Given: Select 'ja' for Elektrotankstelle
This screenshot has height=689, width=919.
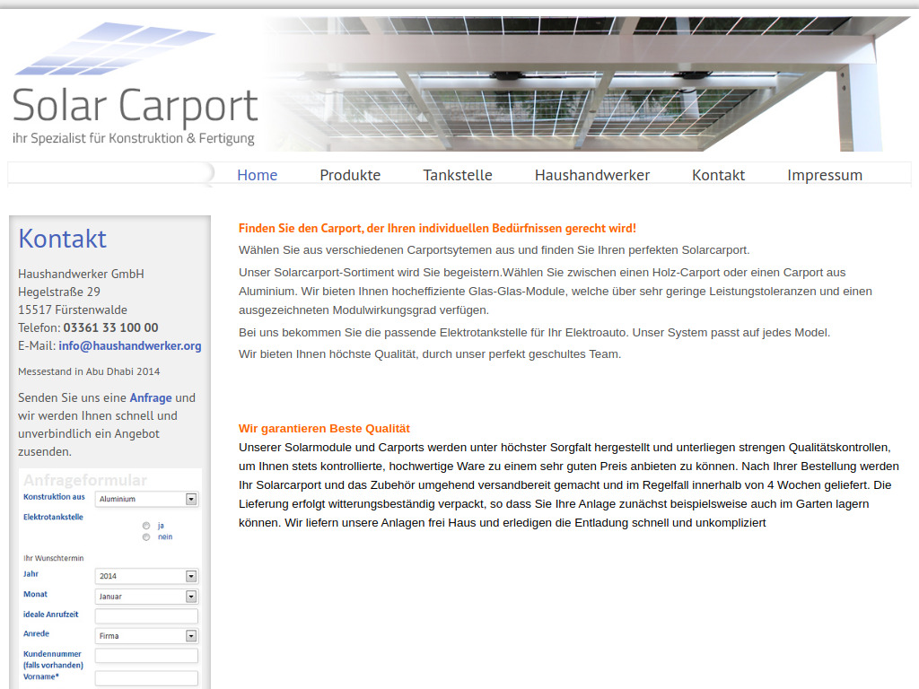Looking at the screenshot, I should pos(146,526).
